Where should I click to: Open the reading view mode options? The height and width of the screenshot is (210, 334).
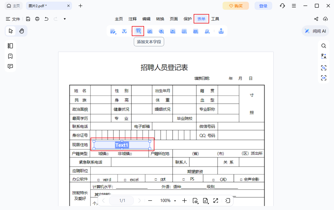(195, 201)
